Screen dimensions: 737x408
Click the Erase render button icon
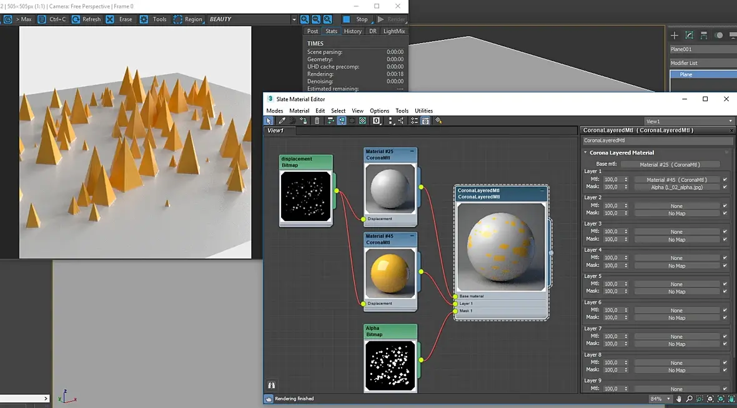point(111,19)
